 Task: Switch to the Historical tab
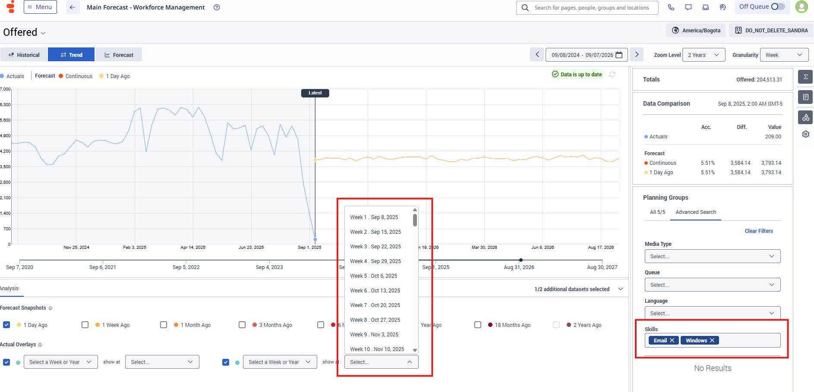pyautogui.click(x=24, y=55)
